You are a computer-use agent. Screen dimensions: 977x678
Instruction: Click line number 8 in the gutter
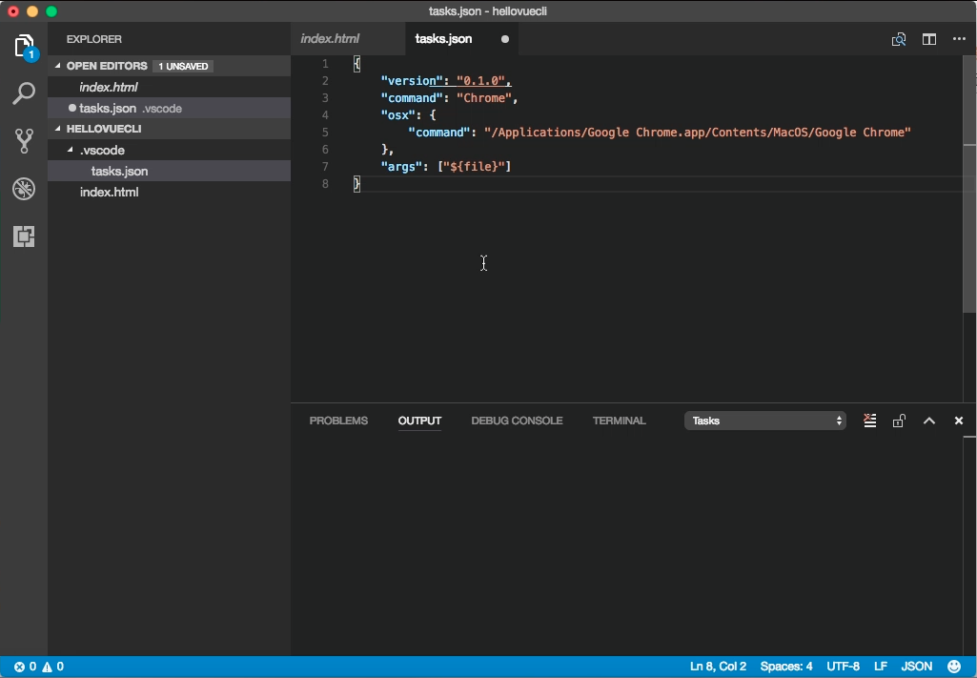coord(325,184)
